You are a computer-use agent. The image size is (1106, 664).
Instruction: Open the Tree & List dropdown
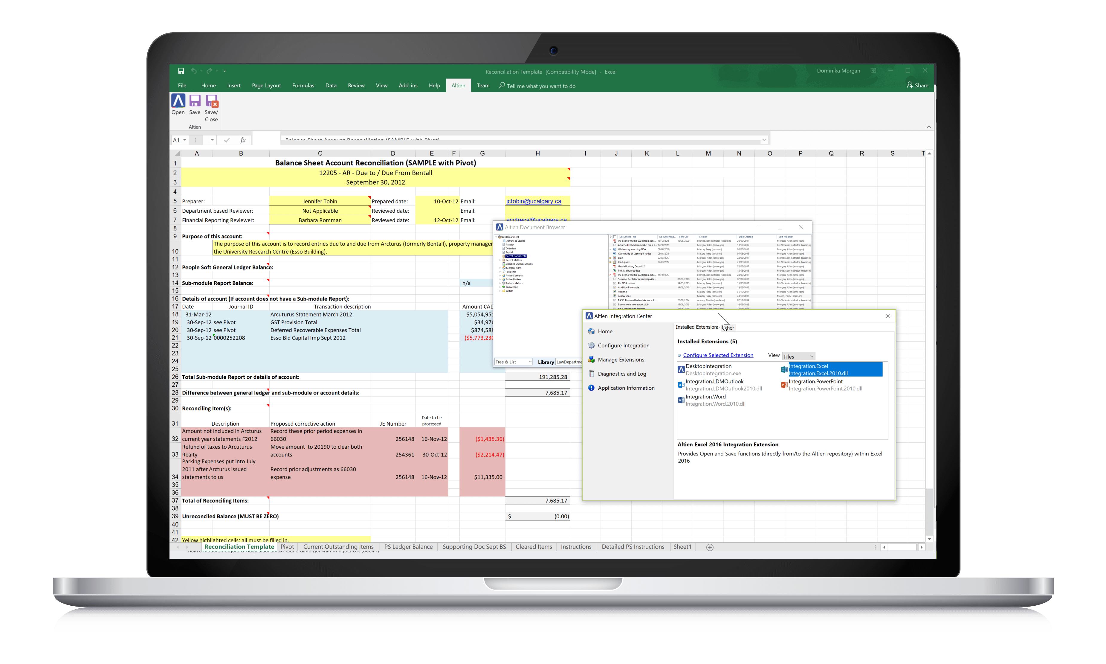click(x=513, y=362)
